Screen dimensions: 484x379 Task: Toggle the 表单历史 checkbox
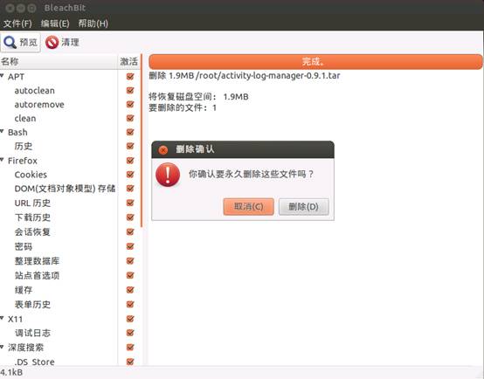(130, 304)
